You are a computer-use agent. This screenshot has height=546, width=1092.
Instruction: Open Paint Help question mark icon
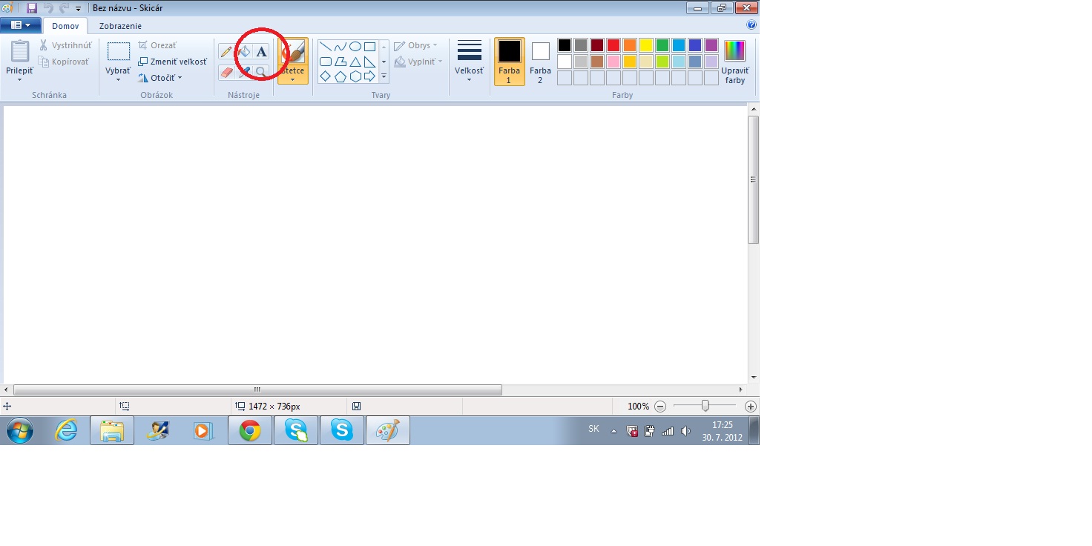click(x=751, y=25)
